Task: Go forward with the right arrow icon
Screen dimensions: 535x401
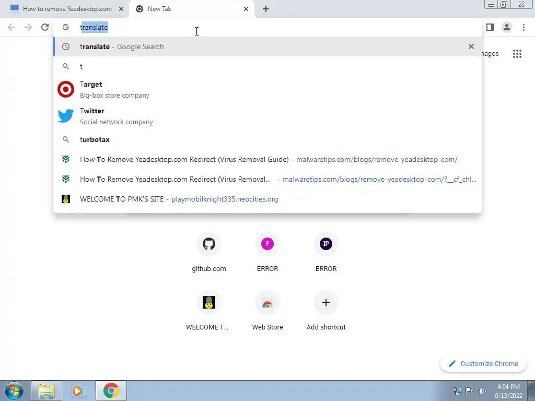Action: (28, 27)
